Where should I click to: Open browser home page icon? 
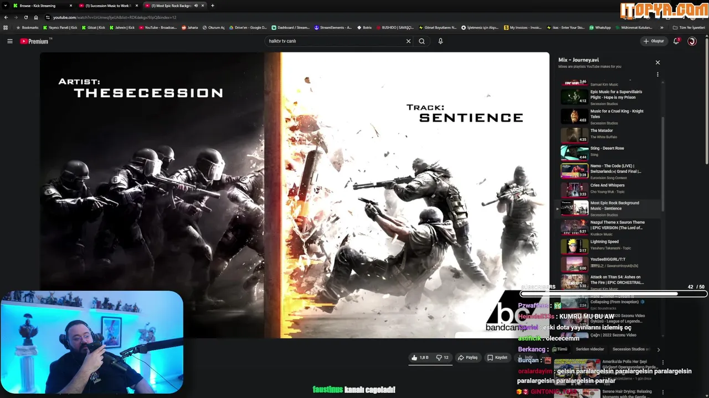(x=36, y=17)
